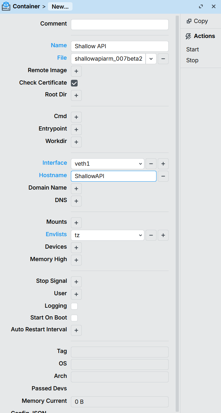This screenshot has width=221, height=413.
Task: Open the Envlists tz dropdown
Action: [107, 235]
